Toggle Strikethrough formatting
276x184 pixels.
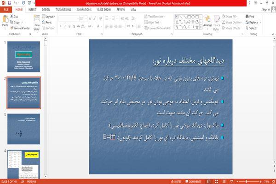pyautogui.click(x=78, y=26)
